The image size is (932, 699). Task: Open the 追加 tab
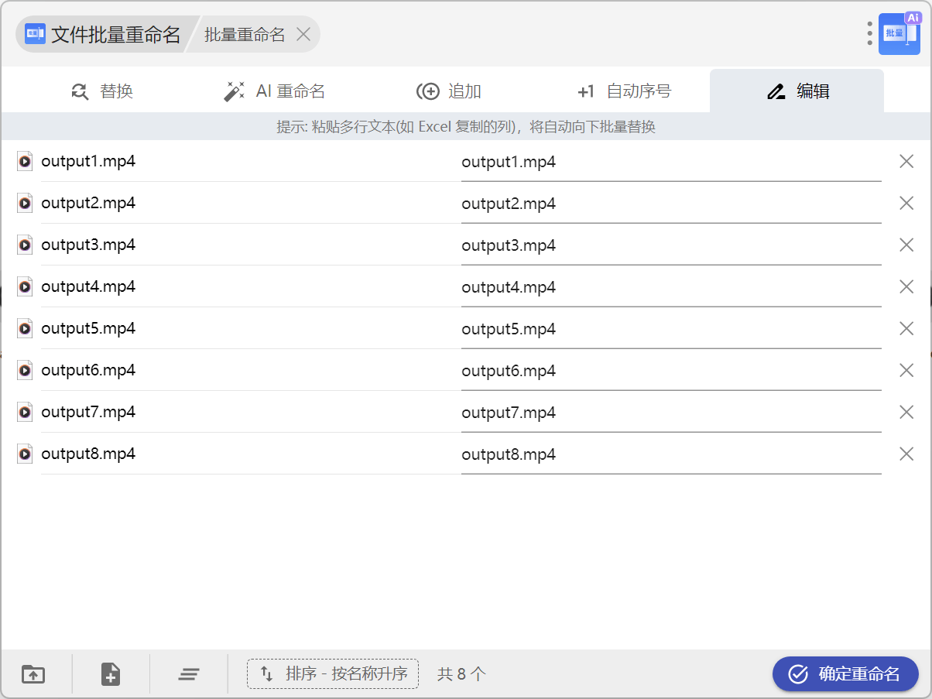pyautogui.click(x=449, y=91)
